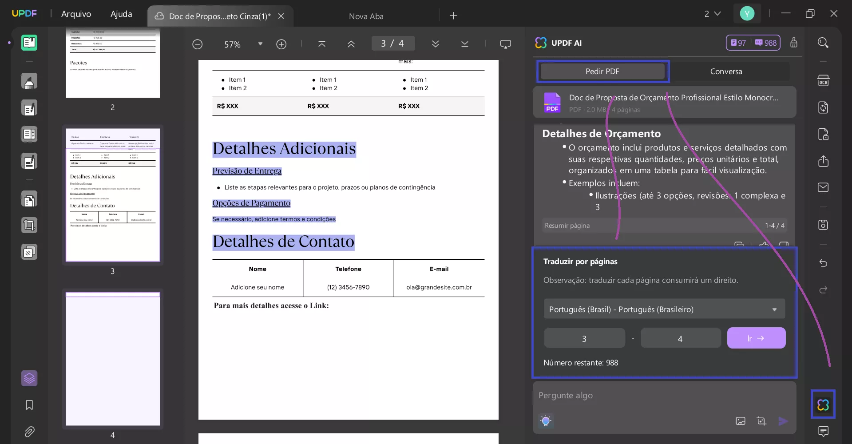Undo the last action

[823, 263]
